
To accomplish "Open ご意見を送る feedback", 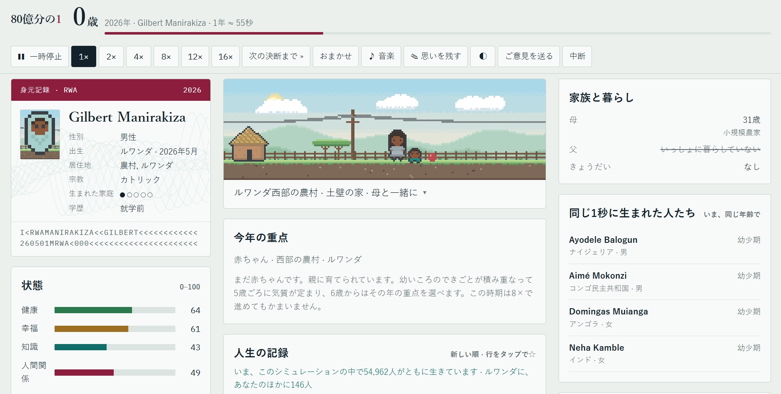I will click(x=529, y=56).
